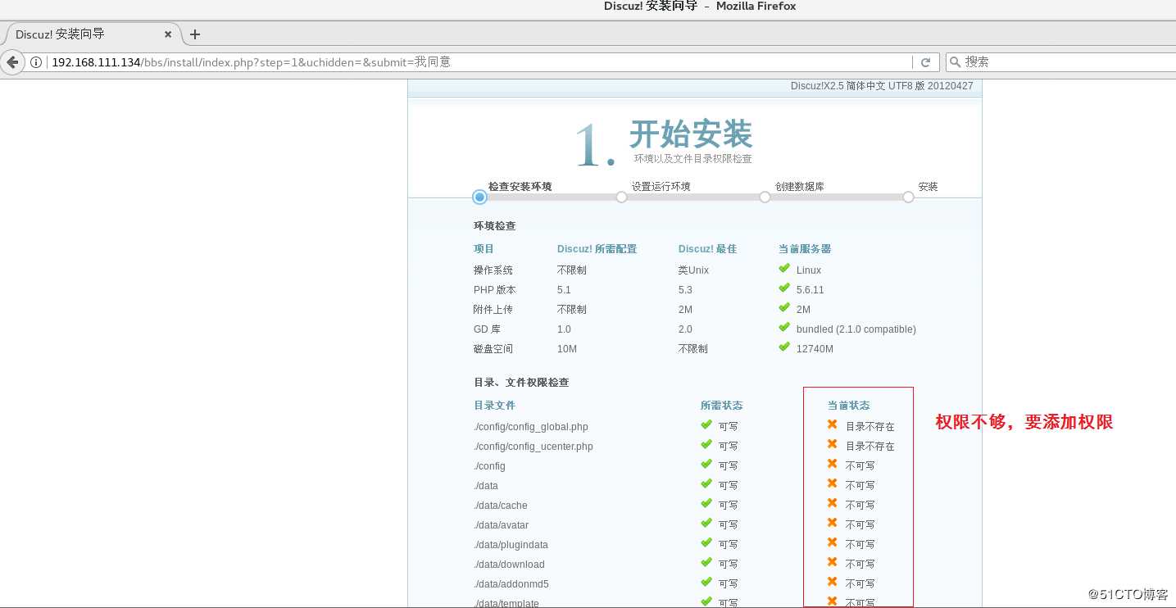The width and height of the screenshot is (1176, 608).
Task: Click the green check beside Linux
Action: point(784,269)
